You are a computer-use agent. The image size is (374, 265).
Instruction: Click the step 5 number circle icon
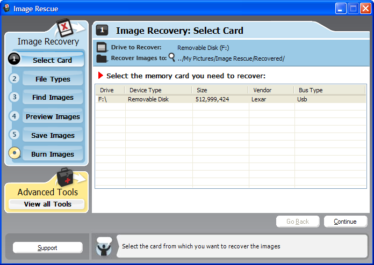[x=15, y=134]
